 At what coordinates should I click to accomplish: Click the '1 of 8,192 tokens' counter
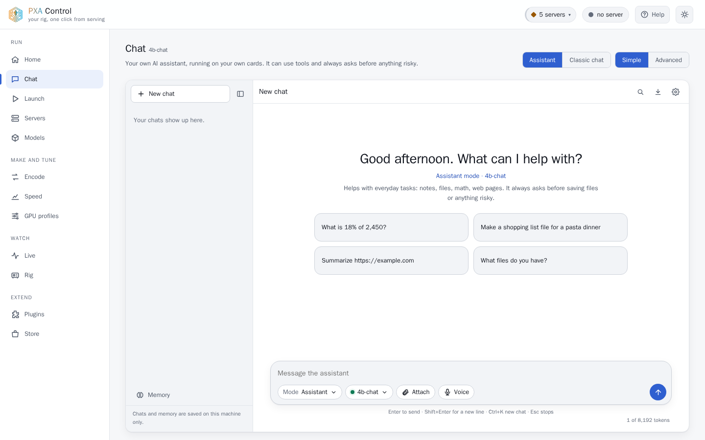point(648,420)
